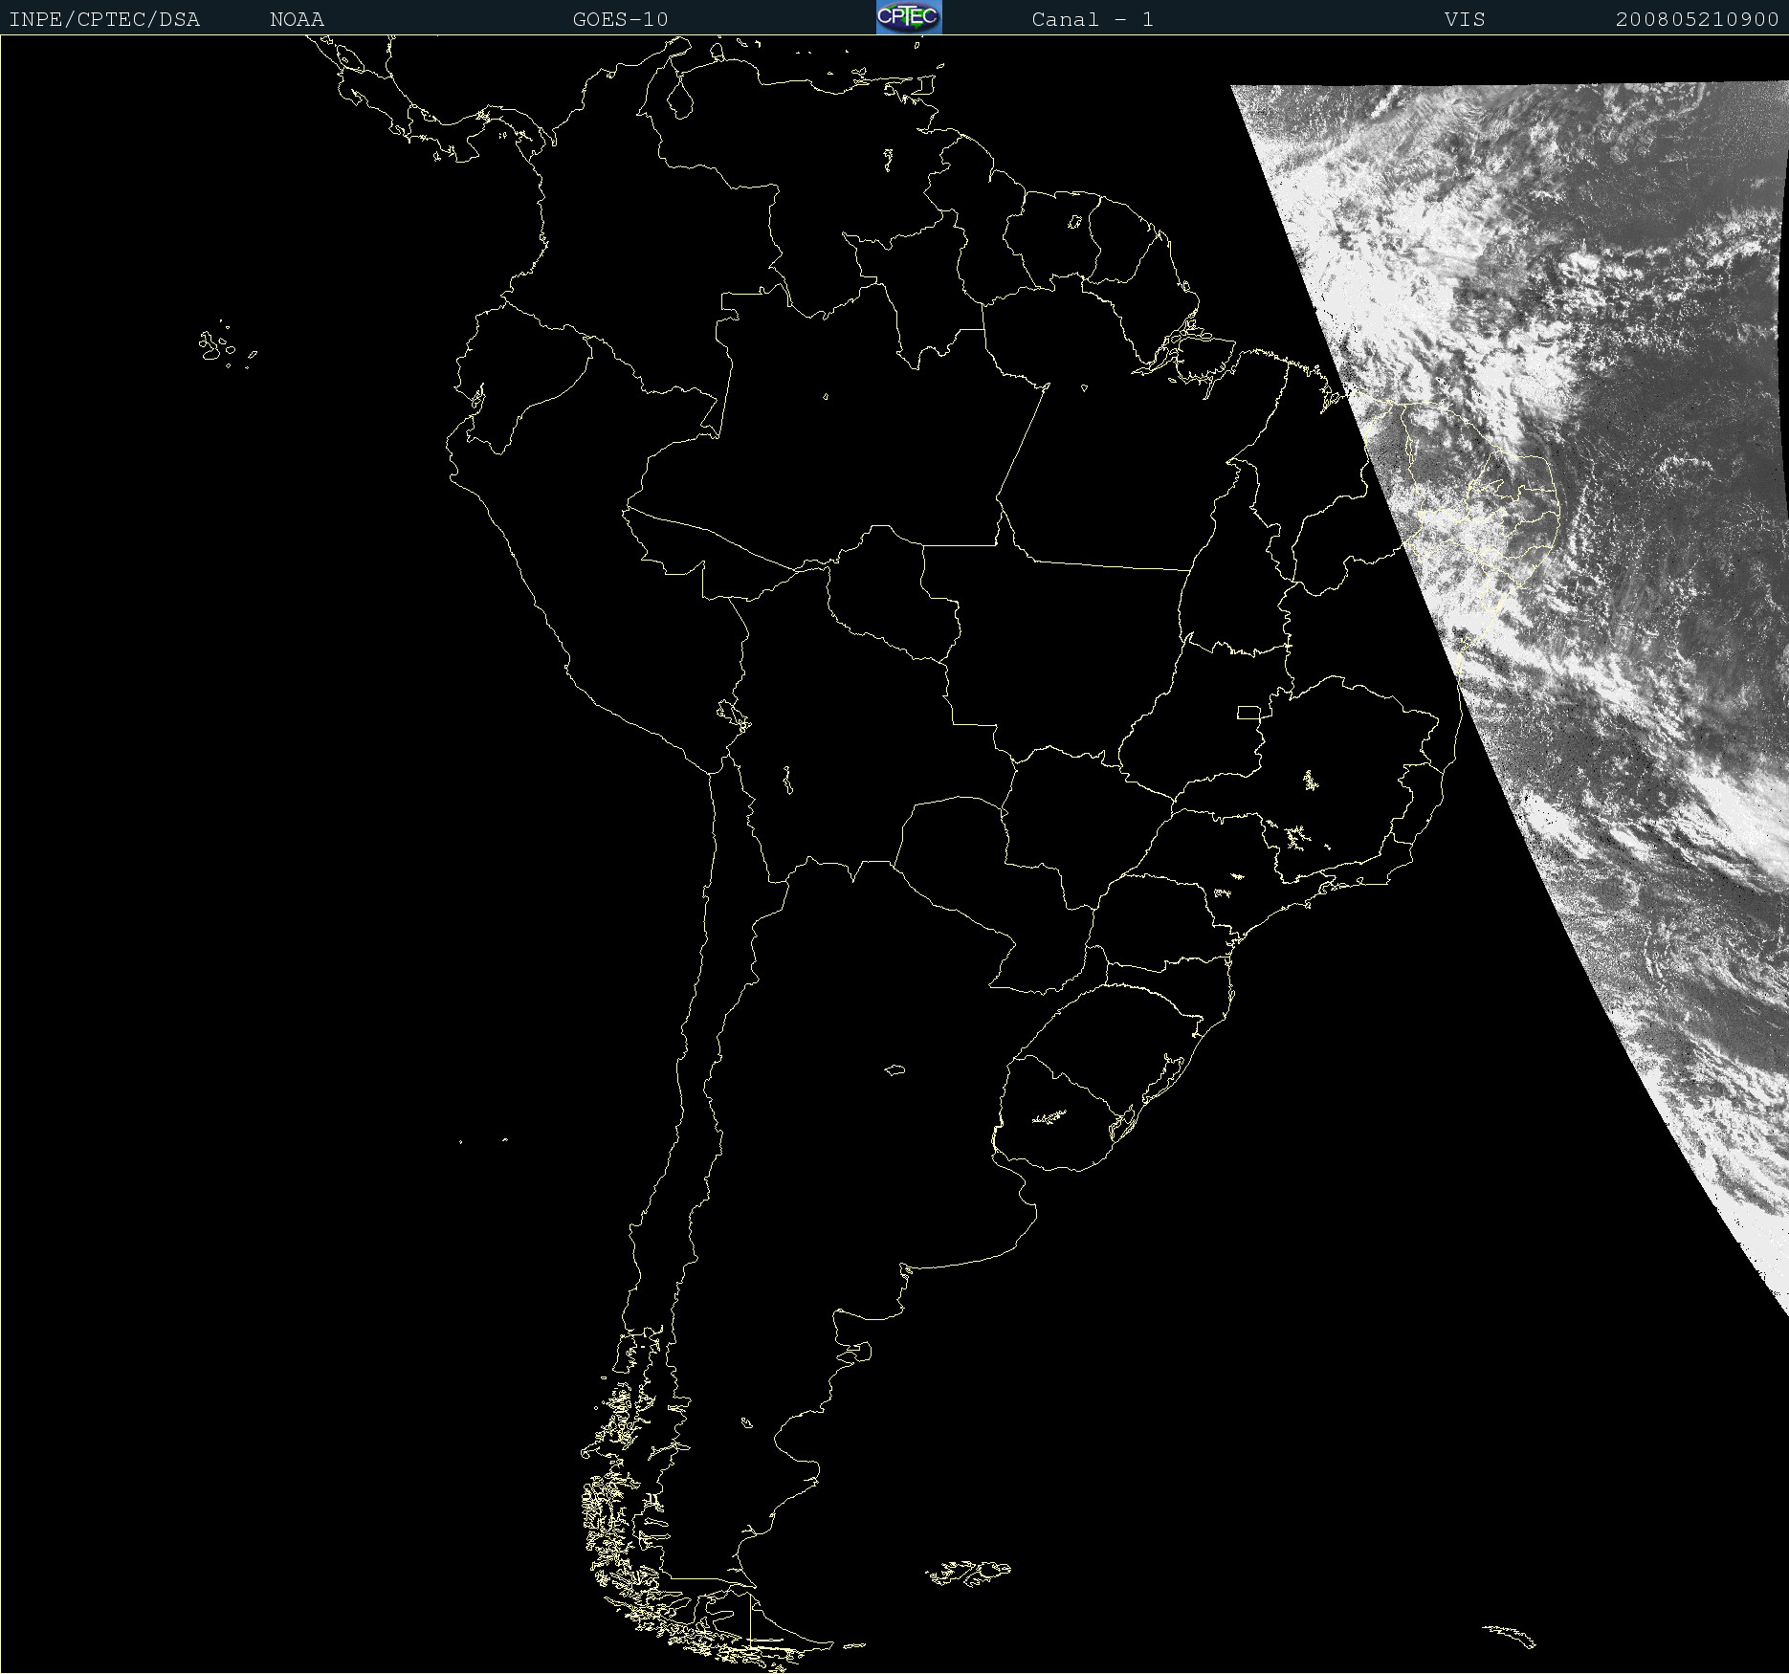This screenshot has width=1789, height=1674.
Task: Click the 'Canal - 1' channel label
Action: click(x=1093, y=19)
